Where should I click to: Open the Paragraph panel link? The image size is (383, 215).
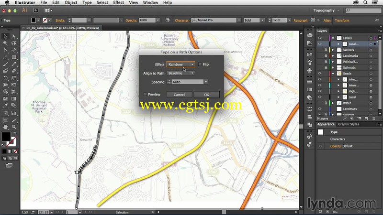point(301,20)
